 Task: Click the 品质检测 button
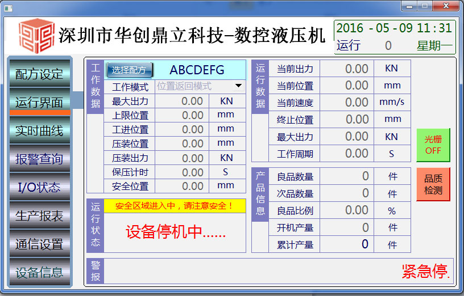click(x=433, y=184)
